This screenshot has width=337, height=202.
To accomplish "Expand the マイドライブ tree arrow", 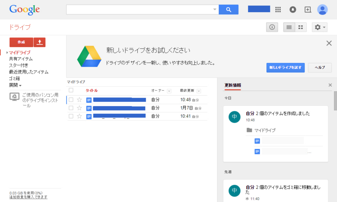I will tap(7, 52).
